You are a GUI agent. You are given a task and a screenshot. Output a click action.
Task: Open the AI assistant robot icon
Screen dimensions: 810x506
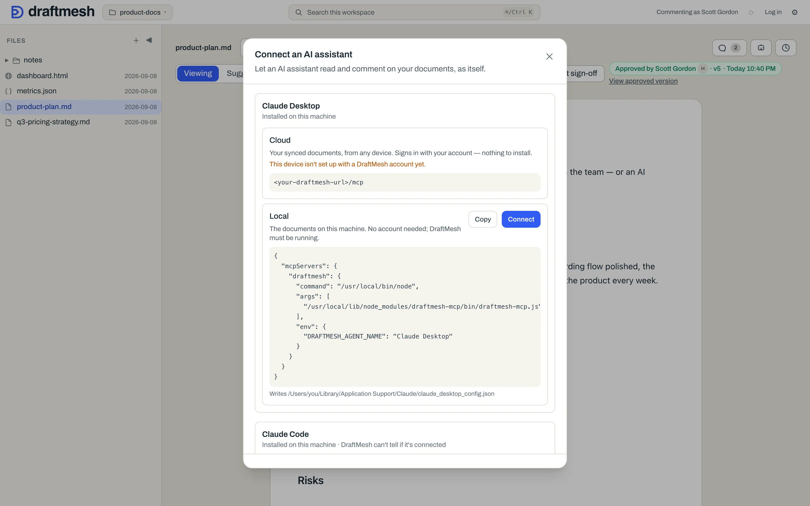(761, 48)
